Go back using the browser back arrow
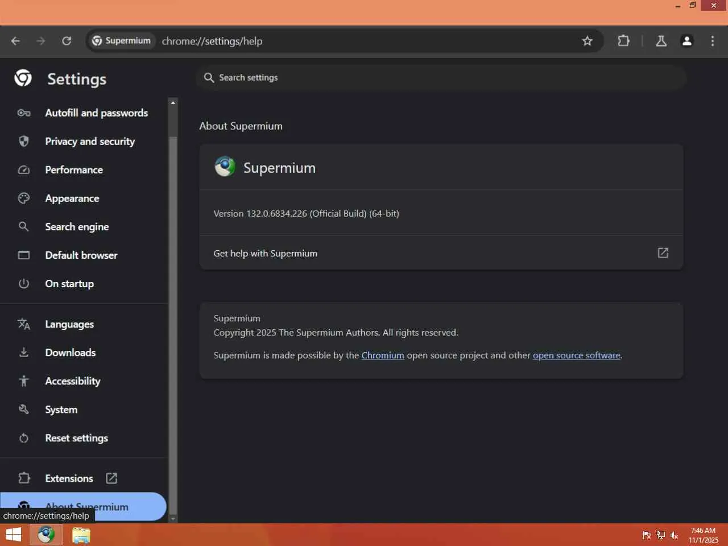Viewport: 728px width, 546px height. [15, 41]
